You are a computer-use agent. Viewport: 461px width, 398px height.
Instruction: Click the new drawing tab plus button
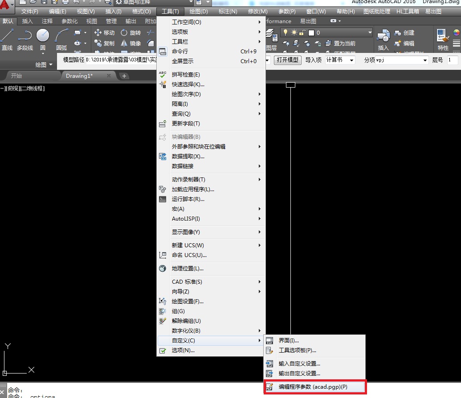[x=124, y=76]
